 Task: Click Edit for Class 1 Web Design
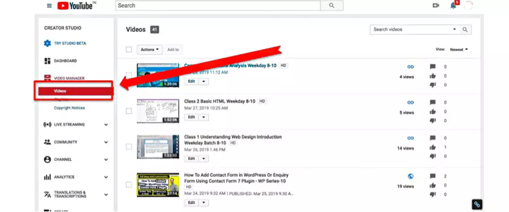(x=191, y=158)
